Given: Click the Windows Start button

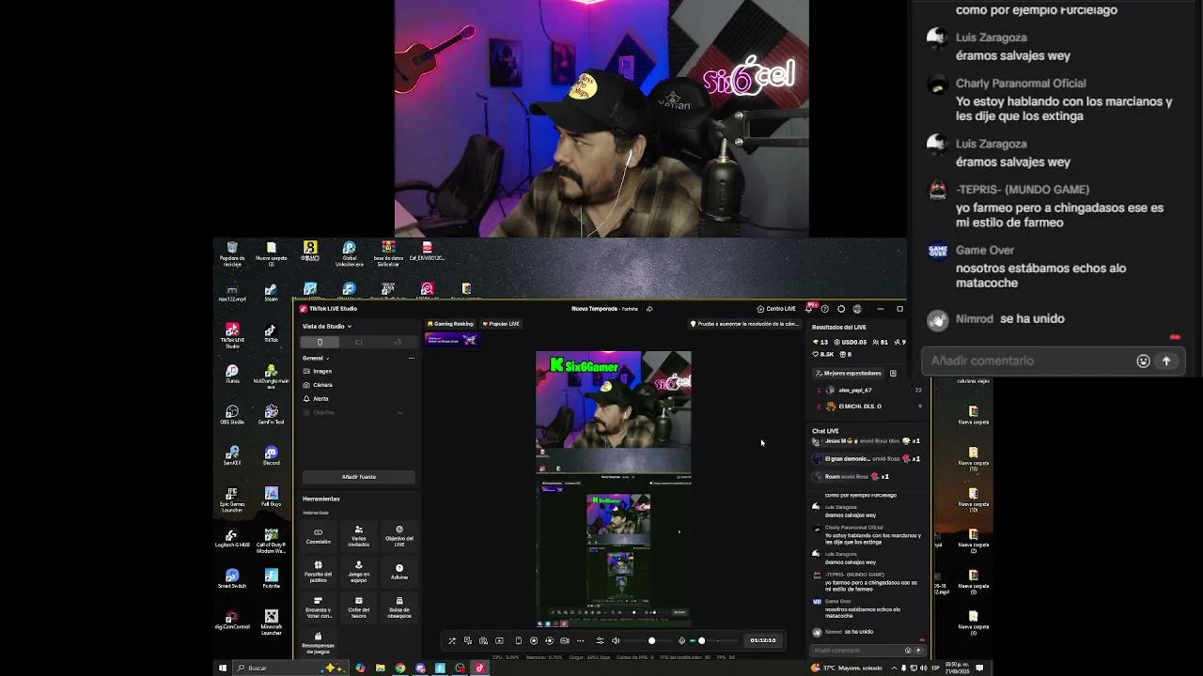Looking at the screenshot, I should [223, 668].
